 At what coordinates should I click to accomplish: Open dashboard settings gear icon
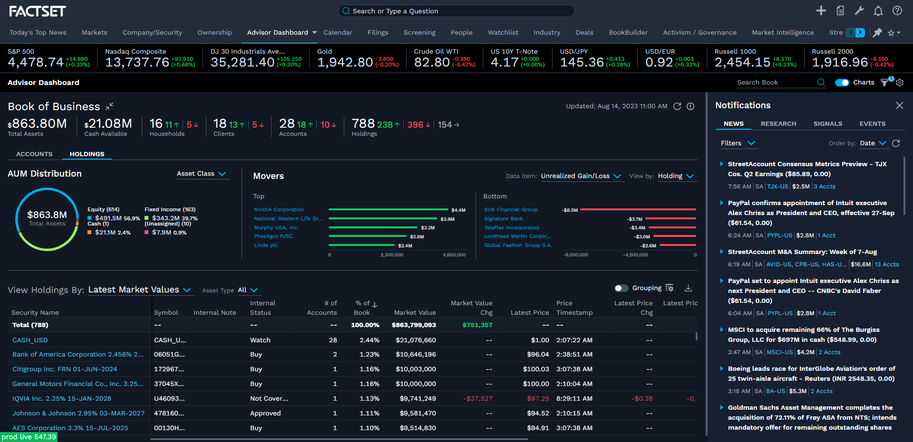900,83
